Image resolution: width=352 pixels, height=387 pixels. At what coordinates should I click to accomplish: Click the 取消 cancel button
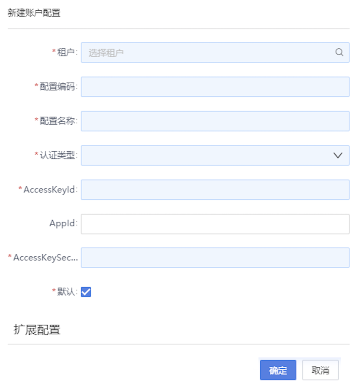click(x=320, y=370)
